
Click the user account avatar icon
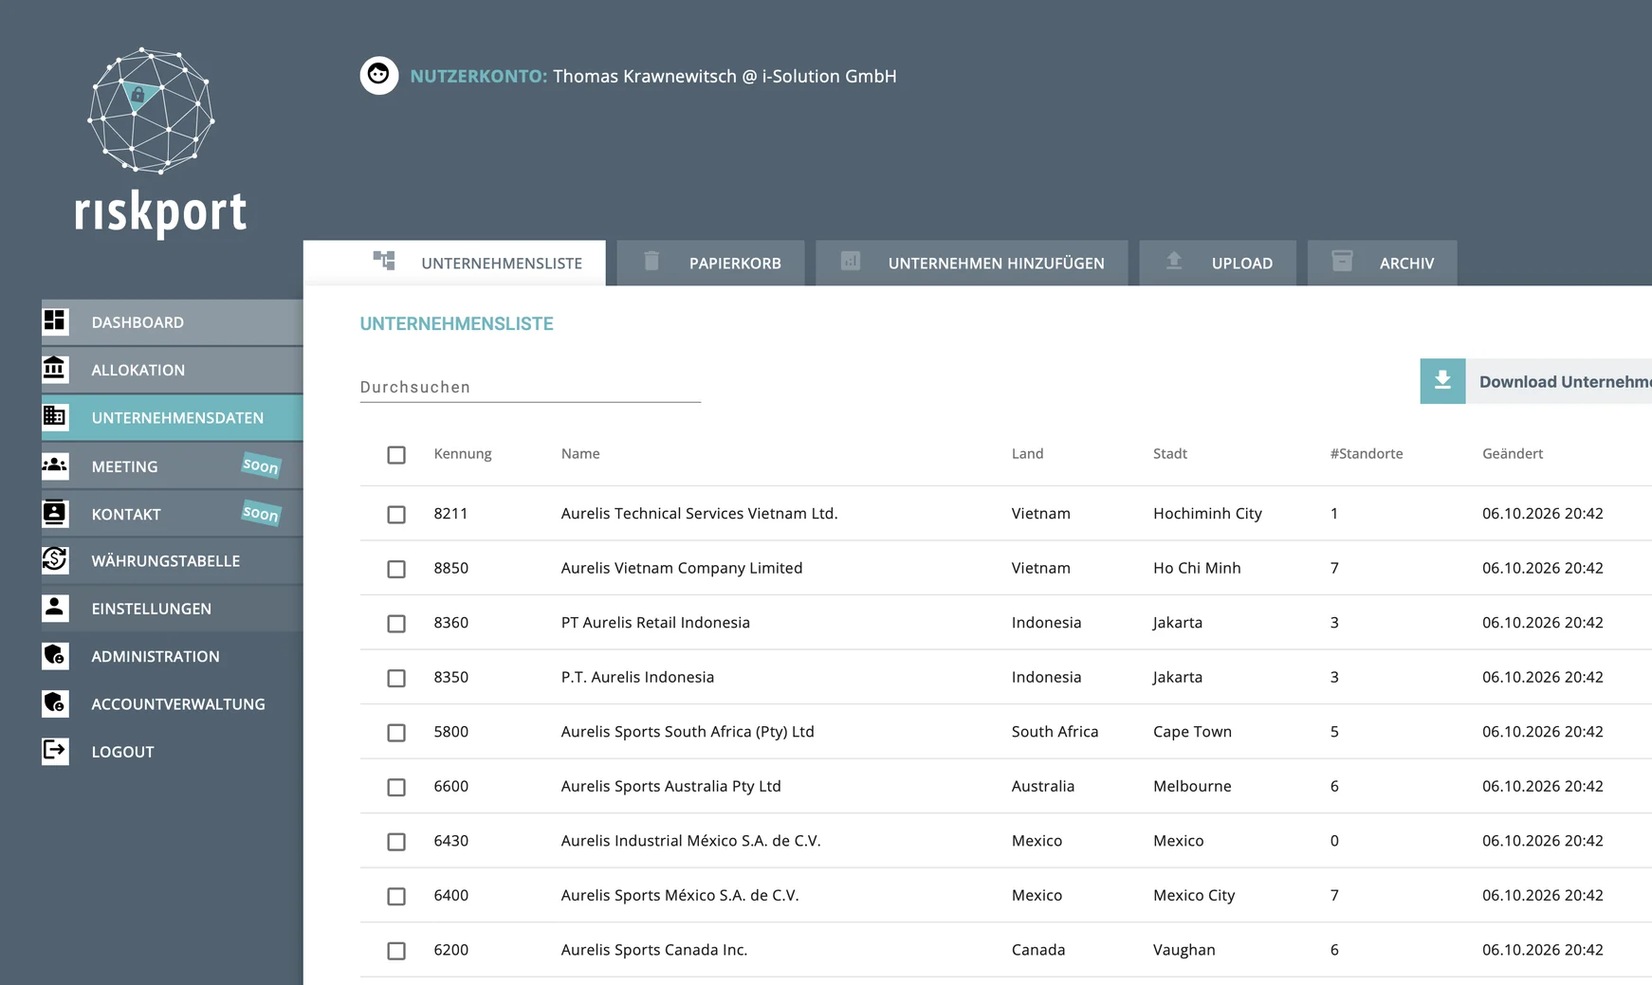378,75
